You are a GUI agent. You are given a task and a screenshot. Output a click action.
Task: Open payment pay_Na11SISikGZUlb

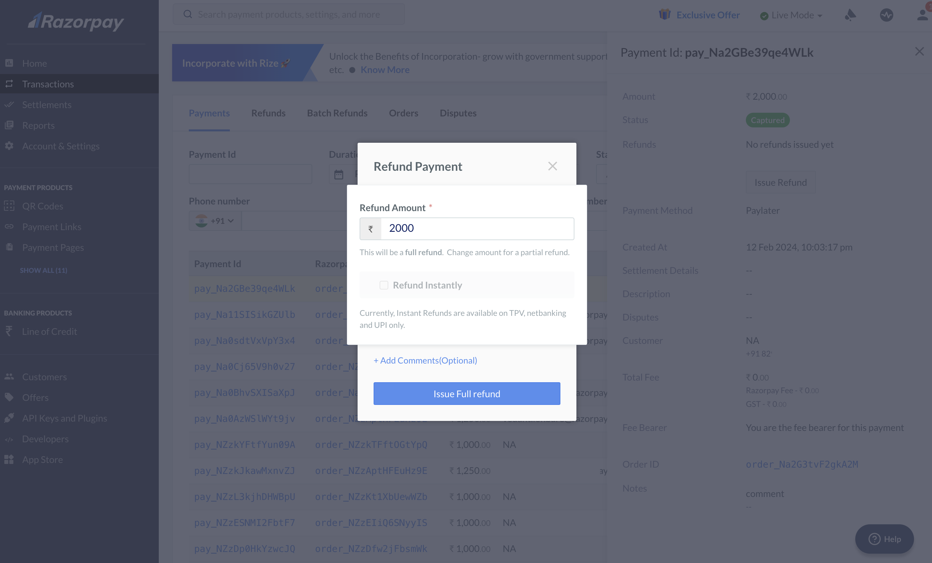[x=245, y=315]
